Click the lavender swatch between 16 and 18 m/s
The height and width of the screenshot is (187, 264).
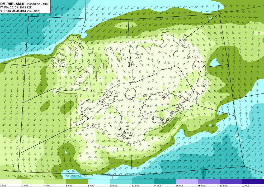click(187, 182)
